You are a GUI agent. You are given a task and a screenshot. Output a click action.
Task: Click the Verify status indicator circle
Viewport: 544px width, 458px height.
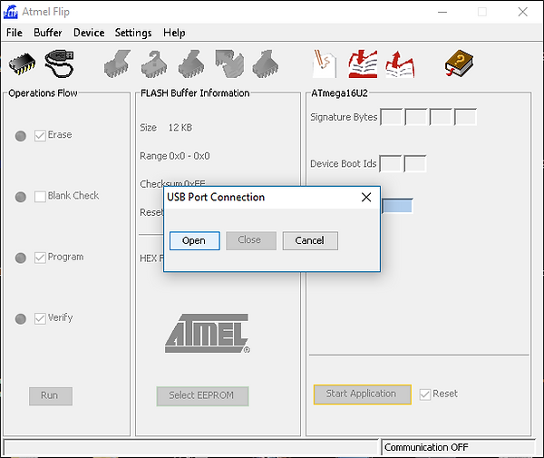point(21,319)
